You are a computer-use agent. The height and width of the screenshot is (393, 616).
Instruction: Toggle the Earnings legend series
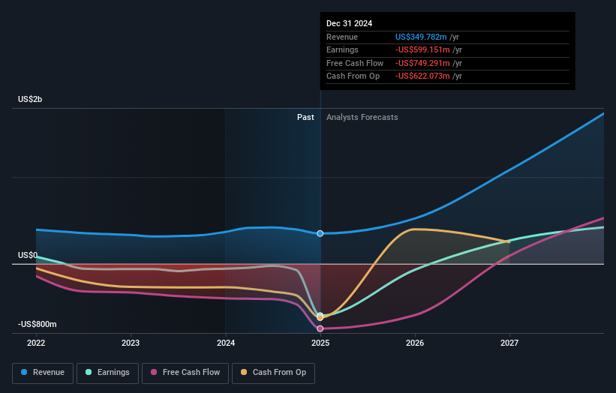point(107,373)
